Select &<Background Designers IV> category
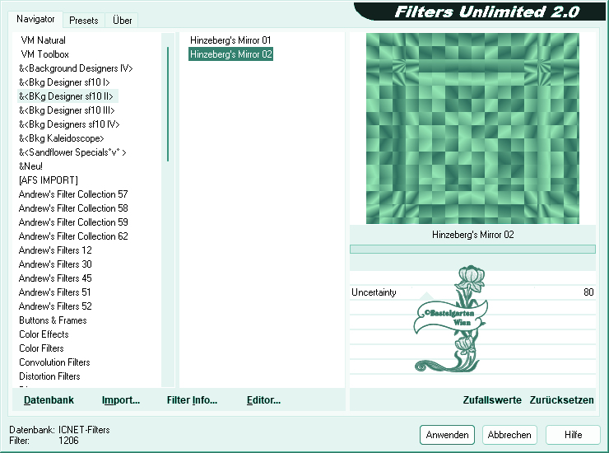 76,68
